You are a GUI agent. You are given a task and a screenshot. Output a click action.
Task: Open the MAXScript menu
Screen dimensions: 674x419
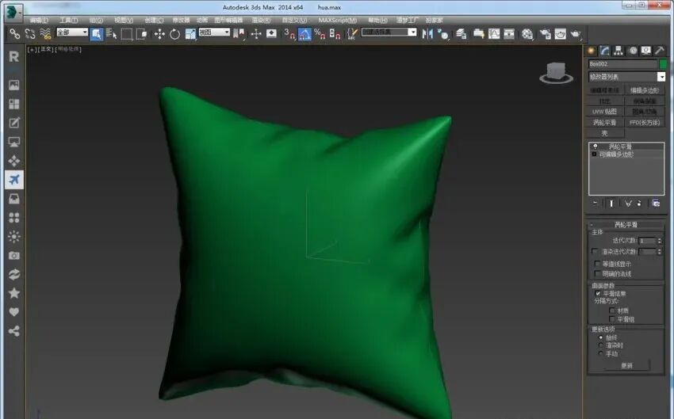coord(338,20)
